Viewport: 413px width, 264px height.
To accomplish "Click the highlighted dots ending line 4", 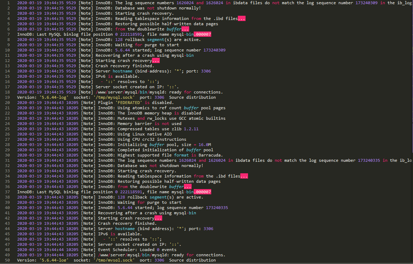I will (241, 19).
